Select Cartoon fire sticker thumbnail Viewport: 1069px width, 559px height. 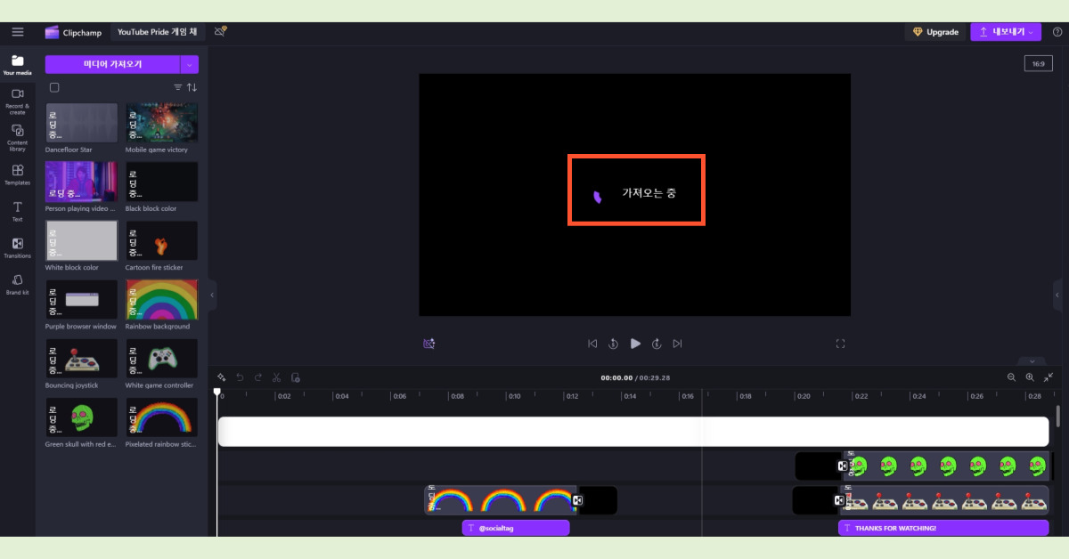click(x=161, y=240)
